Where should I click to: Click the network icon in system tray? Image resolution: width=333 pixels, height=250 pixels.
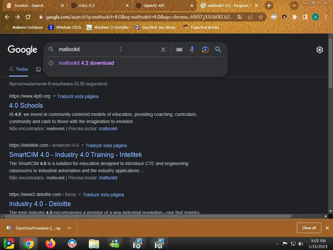pos(293,243)
